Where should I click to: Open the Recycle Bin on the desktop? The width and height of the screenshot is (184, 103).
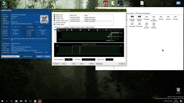(x=178, y=90)
